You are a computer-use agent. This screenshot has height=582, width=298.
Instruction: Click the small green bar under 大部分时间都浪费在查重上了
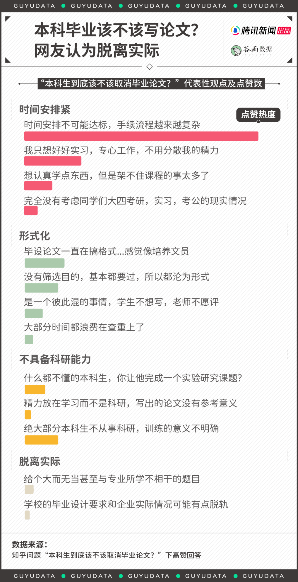29,340
